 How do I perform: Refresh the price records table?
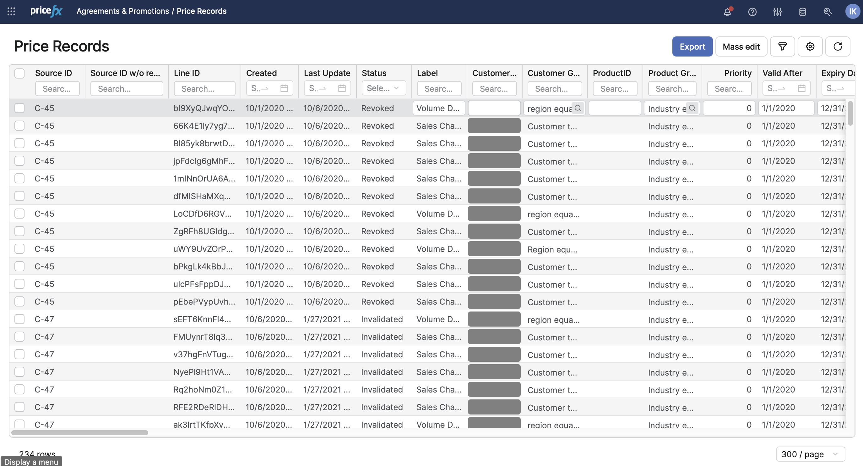[x=837, y=46]
